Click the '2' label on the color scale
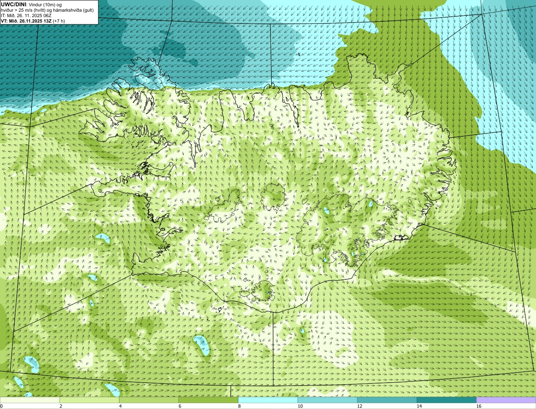Viewport: 536px width, 409px height. [x=61, y=406]
